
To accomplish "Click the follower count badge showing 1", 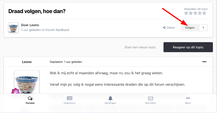I will click(x=203, y=28).
